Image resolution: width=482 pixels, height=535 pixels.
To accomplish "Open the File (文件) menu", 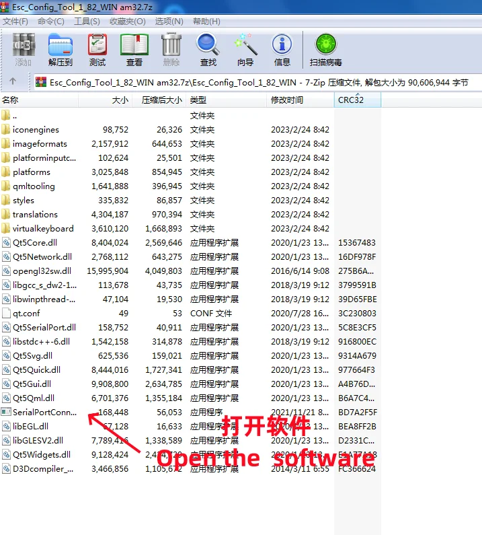I will click(x=15, y=22).
